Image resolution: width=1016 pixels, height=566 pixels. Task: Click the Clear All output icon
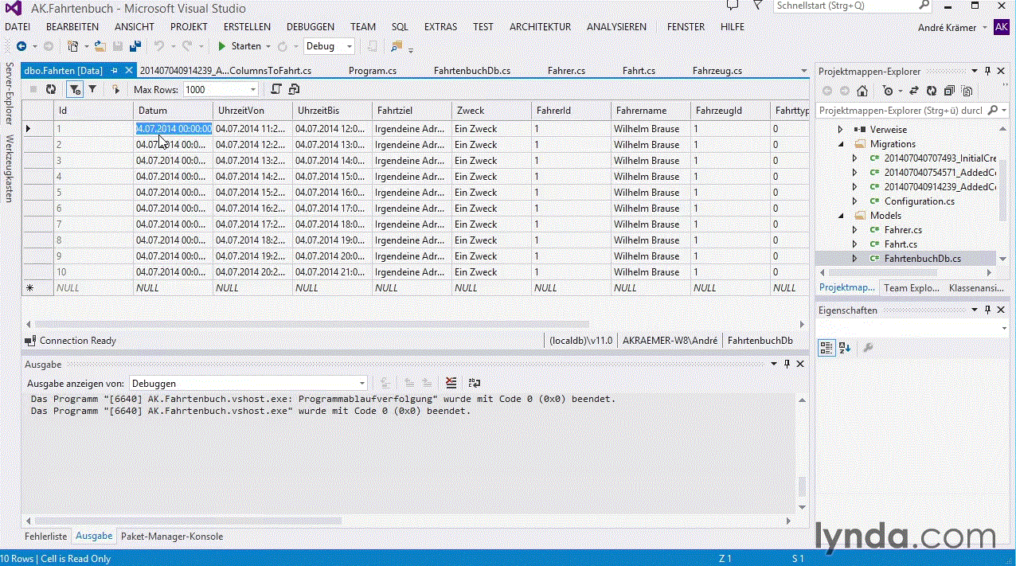coord(451,383)
